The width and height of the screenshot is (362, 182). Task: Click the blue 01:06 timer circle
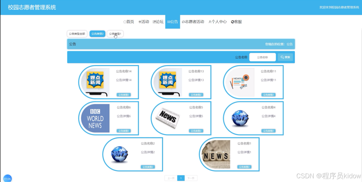click(7, 178)
